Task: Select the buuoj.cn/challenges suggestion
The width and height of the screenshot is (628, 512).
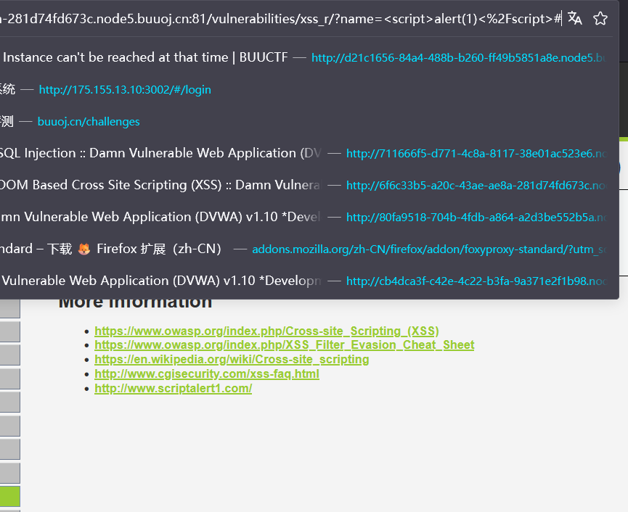Action: coord(306,121)
